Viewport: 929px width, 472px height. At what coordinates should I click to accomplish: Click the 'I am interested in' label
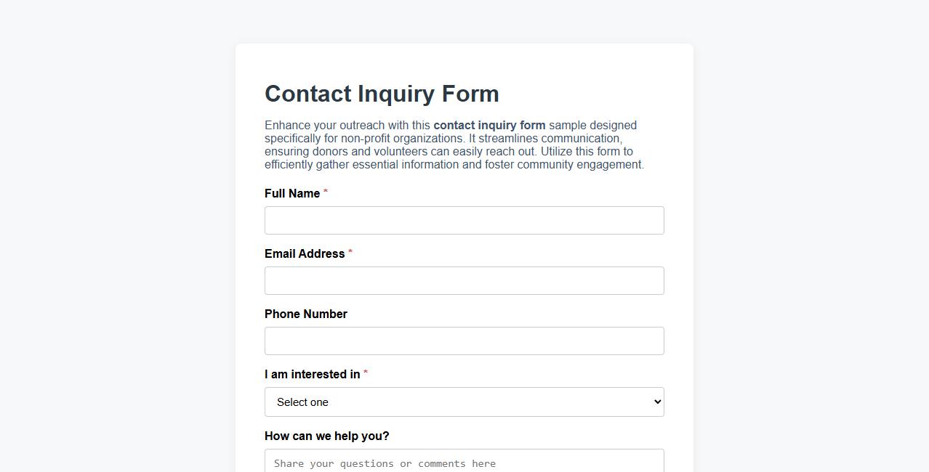[x=312, y=374]
